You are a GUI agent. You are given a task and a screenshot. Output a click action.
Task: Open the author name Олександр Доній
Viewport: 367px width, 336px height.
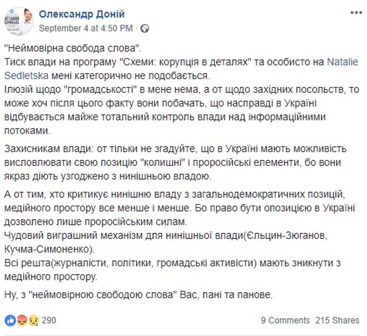coord(81,14)
